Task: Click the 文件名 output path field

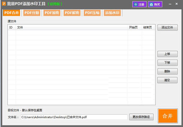Action: tap(74, 117)
